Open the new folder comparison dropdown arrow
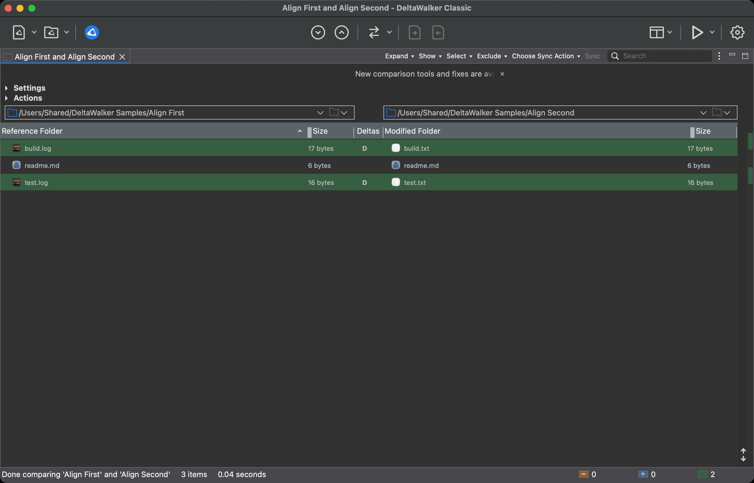754x483 pixels. pos(67,32)
